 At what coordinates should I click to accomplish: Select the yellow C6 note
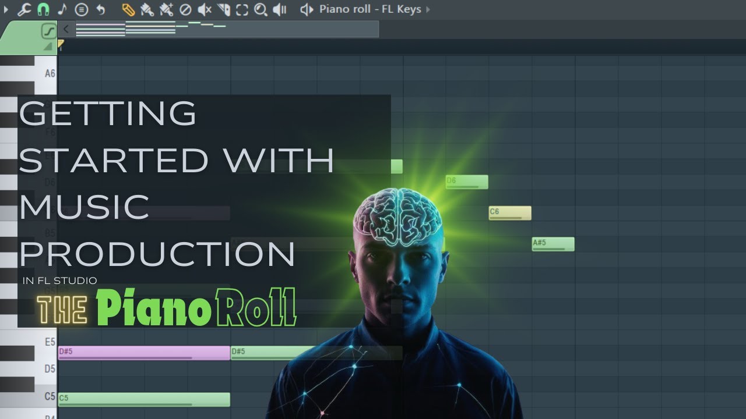[x=510, y=213]
